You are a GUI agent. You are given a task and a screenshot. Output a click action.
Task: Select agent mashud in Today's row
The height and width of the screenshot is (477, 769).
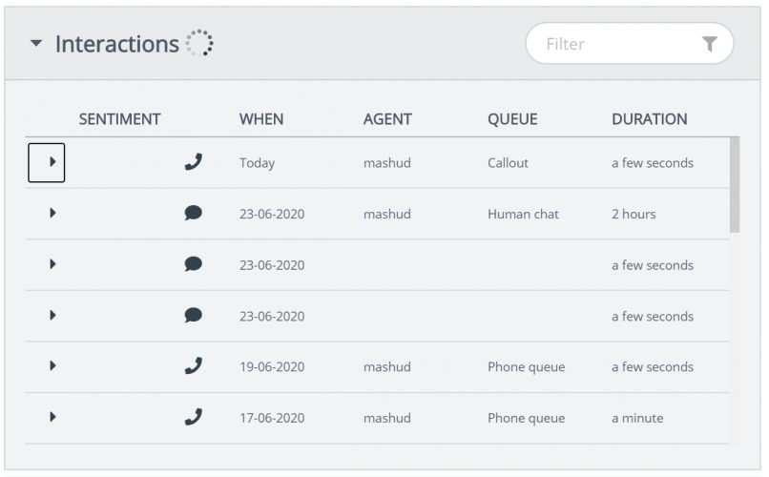click(x=386, y=163)
